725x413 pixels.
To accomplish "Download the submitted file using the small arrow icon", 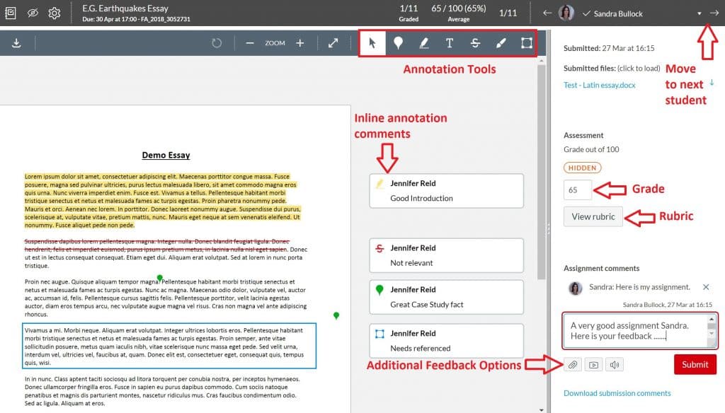I will [712, 83].
